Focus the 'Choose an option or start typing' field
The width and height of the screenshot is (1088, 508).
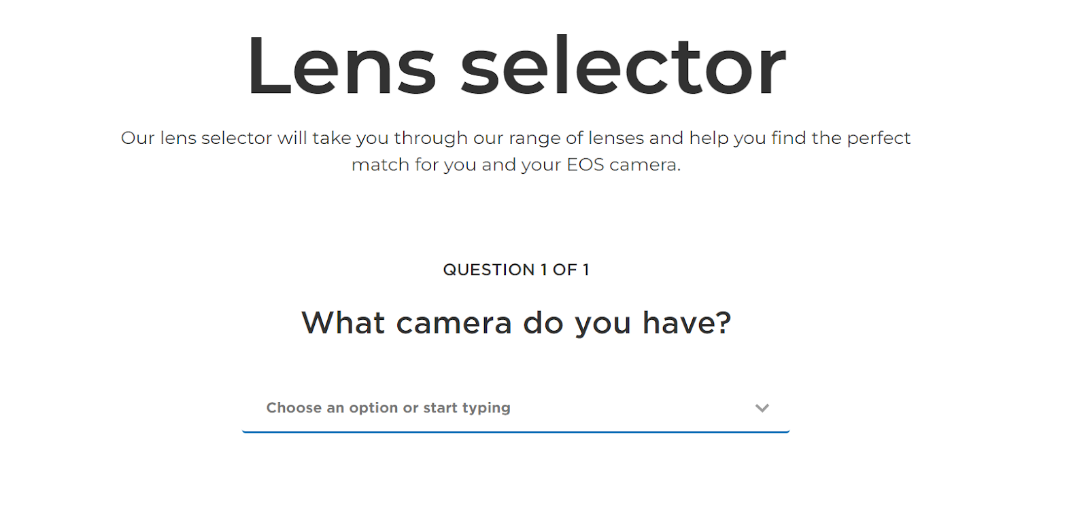click(x=515, y=408)
